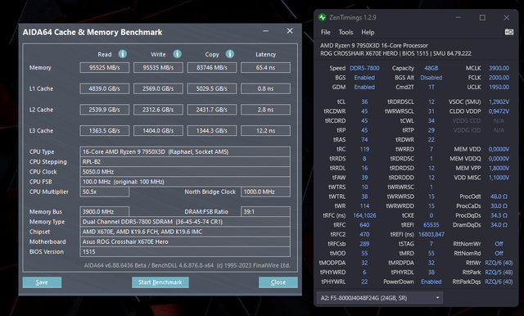Screen dimensions: 524x316
Task: Open the Tools menu in ZenTimings
Action: tap(346, 33)
